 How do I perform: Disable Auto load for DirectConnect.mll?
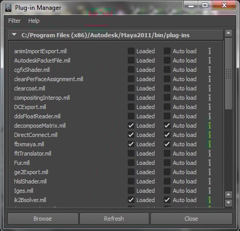(x=167, y=135)
